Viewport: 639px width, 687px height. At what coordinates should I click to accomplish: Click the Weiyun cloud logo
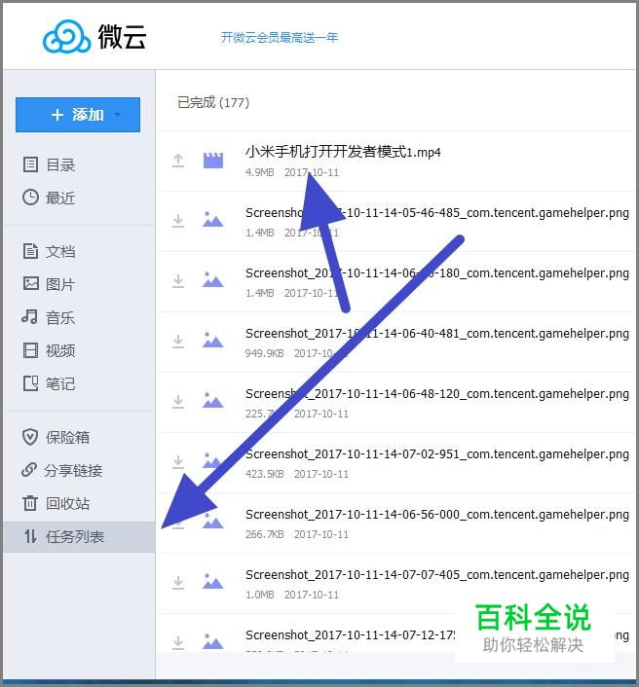[66, 36]
